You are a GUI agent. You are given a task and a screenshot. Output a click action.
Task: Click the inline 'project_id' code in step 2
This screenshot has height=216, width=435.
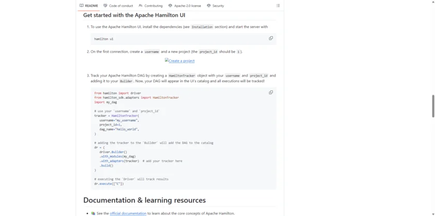(208, 52)
